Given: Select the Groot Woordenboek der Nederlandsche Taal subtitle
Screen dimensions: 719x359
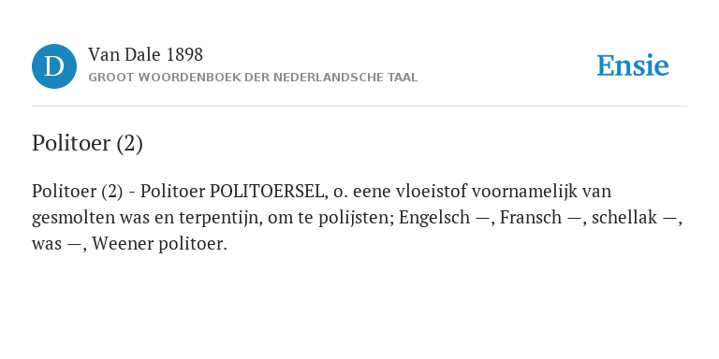Looking at the screenshot, I should click(253, 78).
